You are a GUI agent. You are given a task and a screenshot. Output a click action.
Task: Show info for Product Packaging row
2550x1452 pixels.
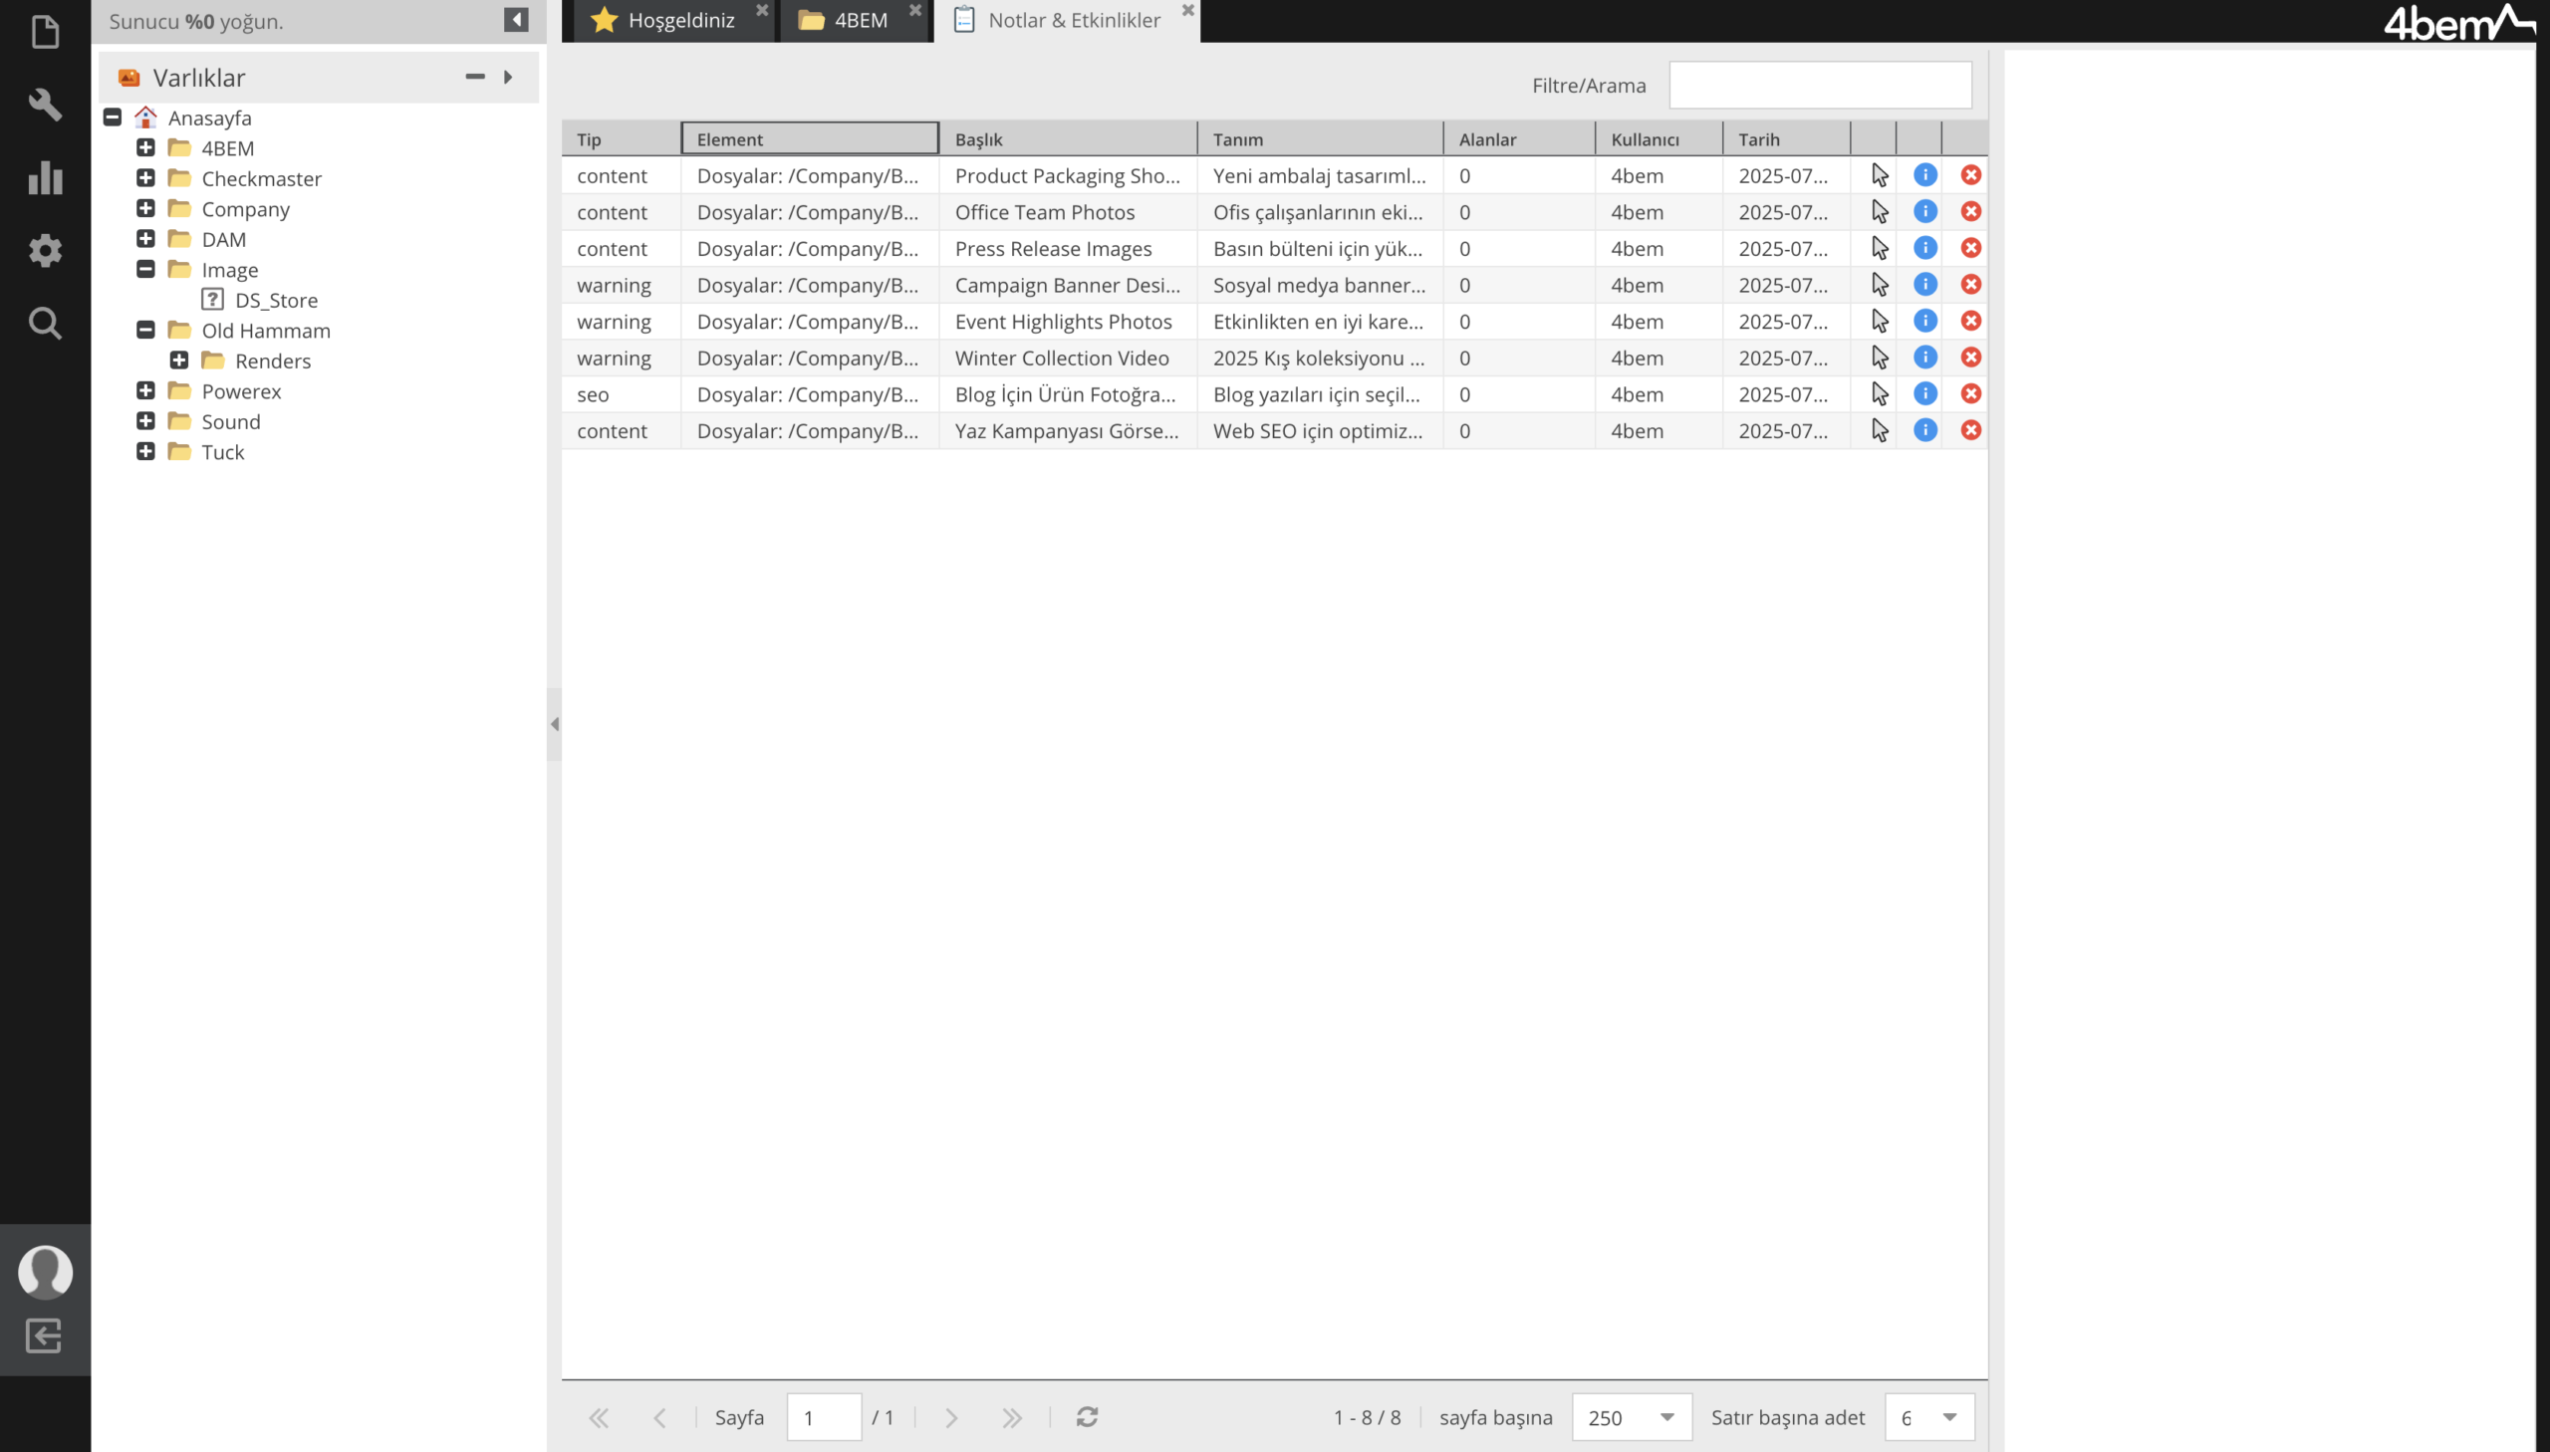[x=1924, y=175]
